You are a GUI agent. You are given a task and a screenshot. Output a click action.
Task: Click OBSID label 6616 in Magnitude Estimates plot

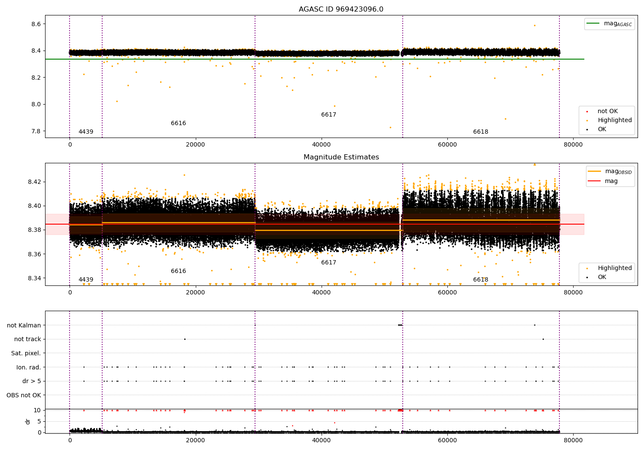pos(179,271)
